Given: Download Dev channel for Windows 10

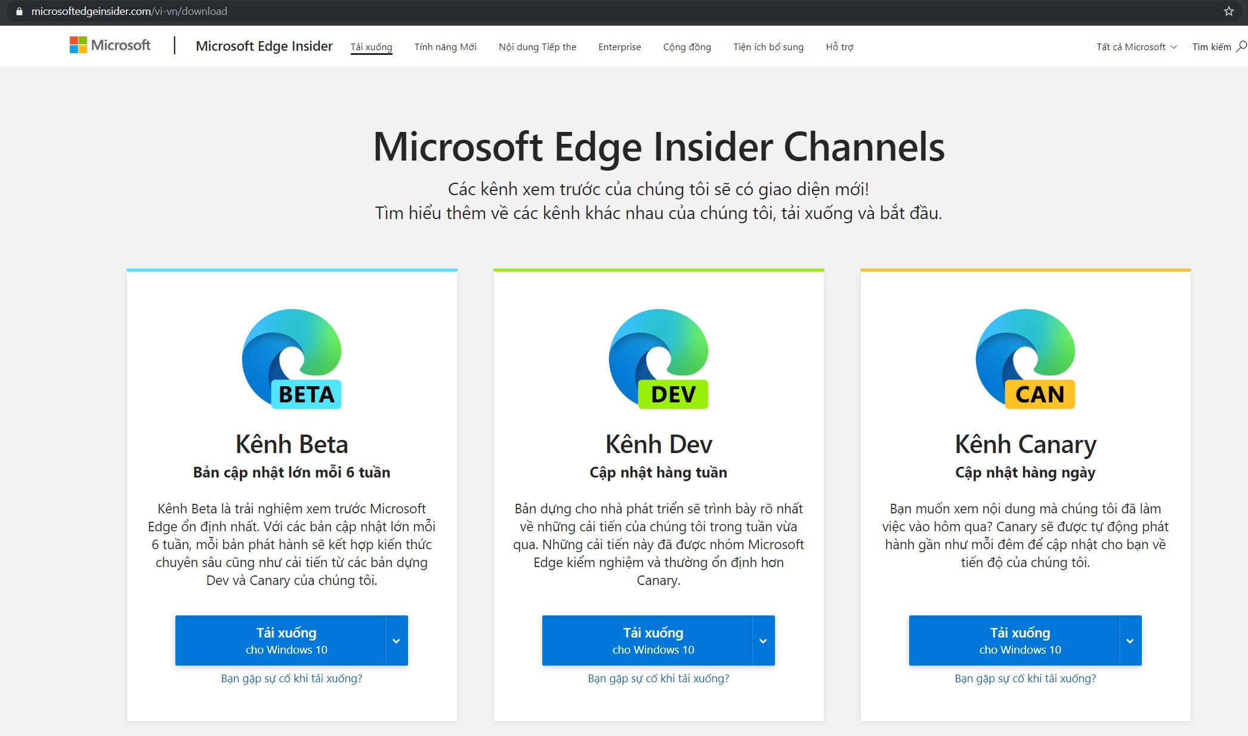Looking at the screenshot, I should pos(647,640).
